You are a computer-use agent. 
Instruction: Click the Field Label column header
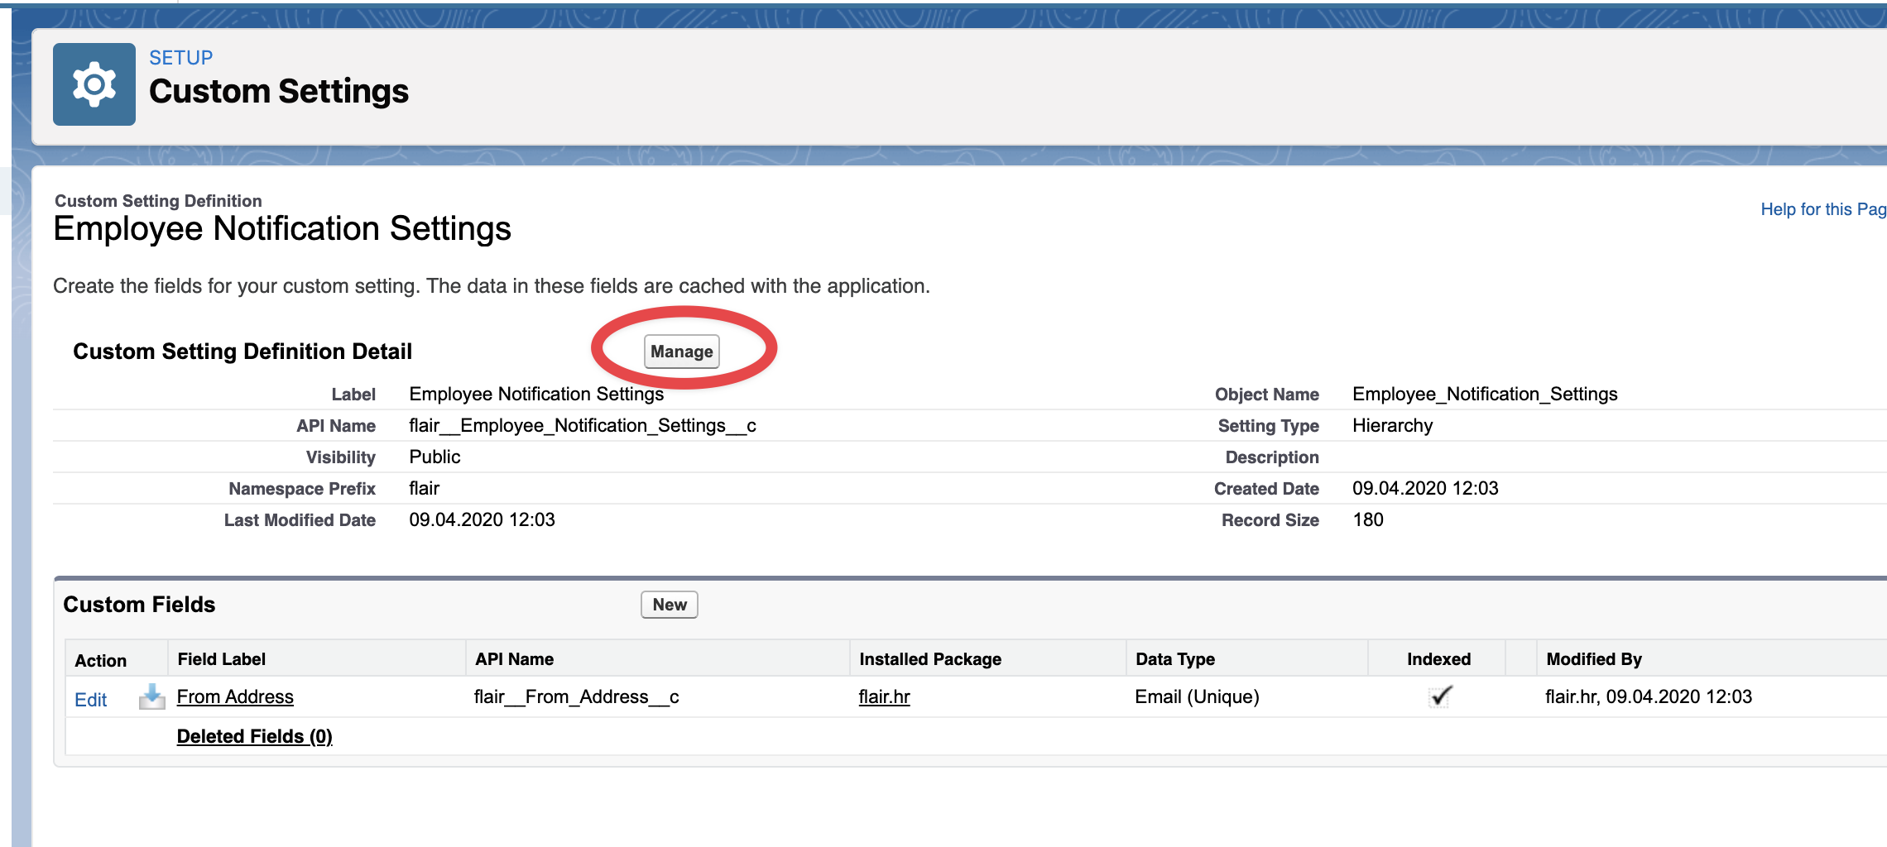[x=221, y=659]
